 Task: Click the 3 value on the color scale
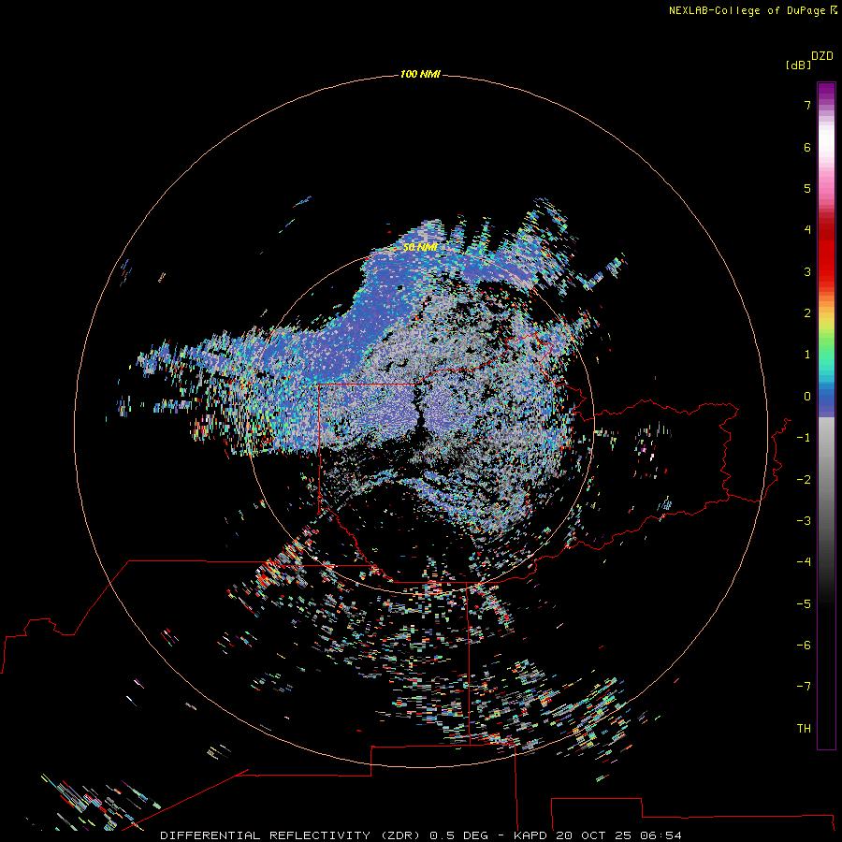807,271
